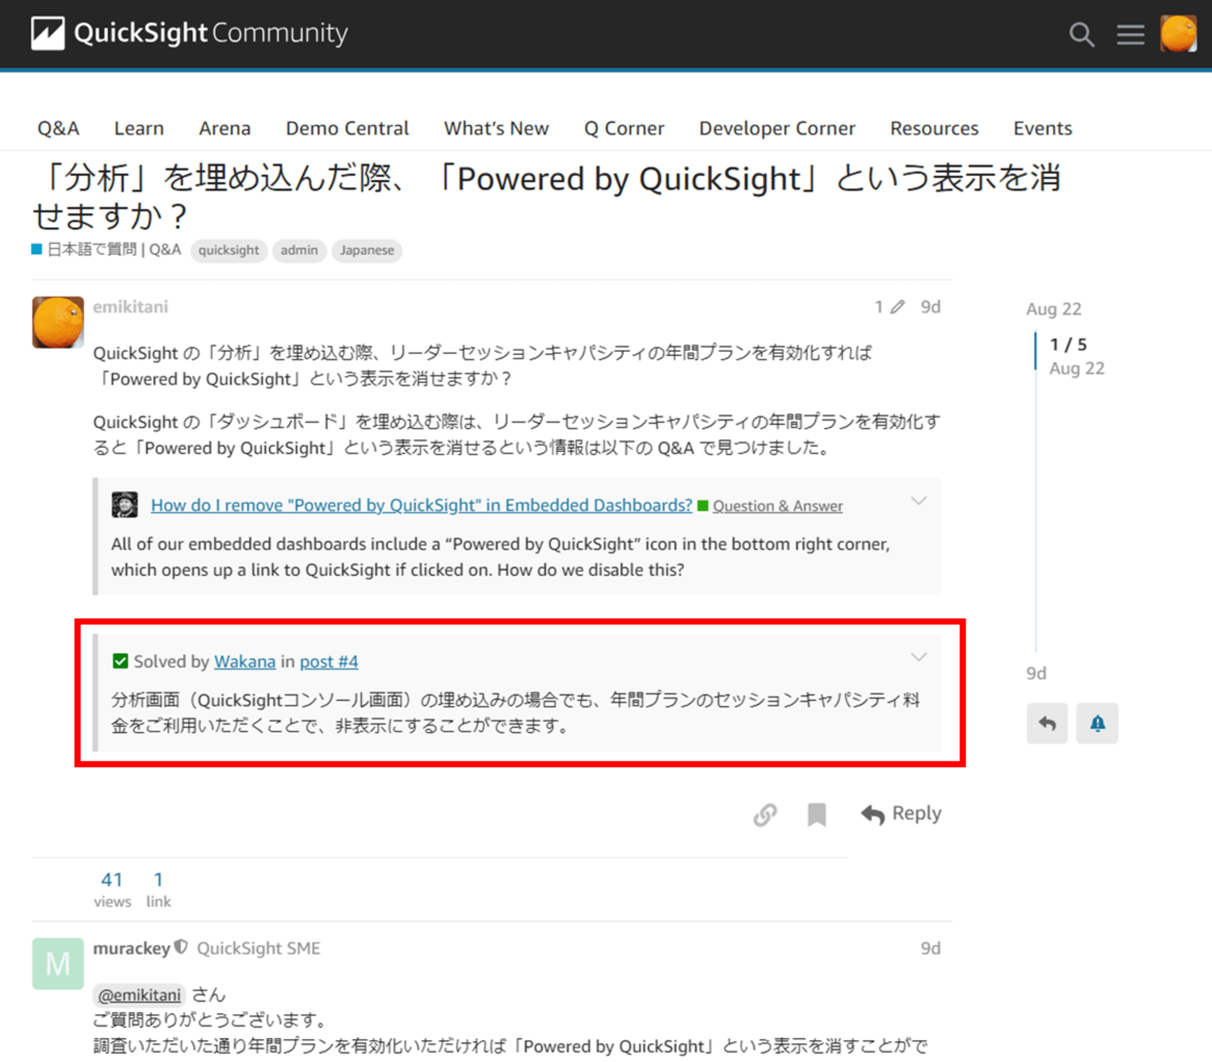Open the Arena nav item
Screen dimensions: 1212x1062
224,128
